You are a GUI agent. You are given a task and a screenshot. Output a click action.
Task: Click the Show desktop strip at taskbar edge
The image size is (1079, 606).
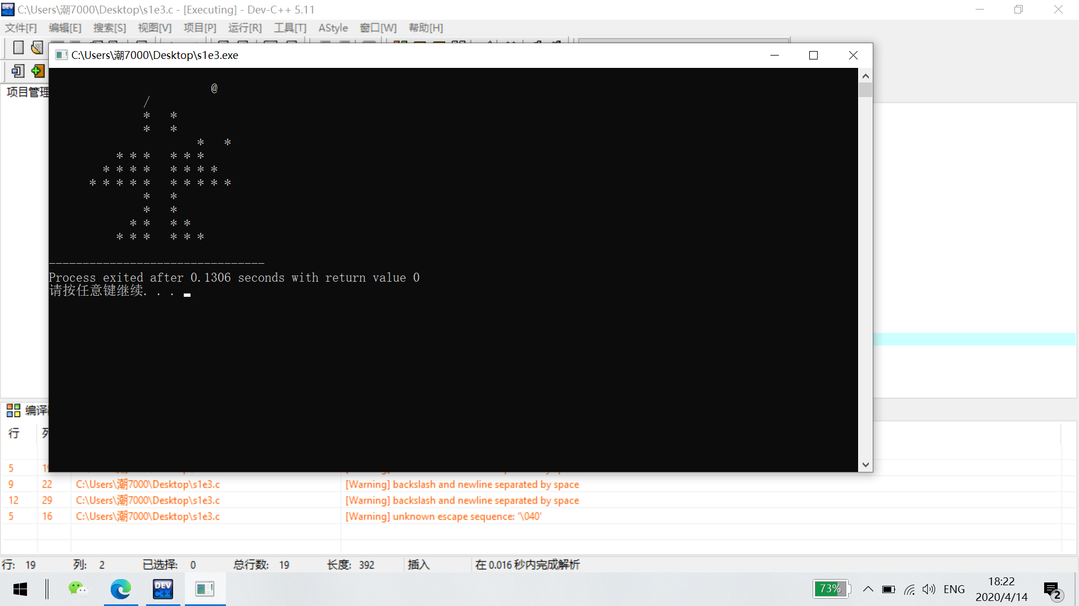click(x=1076, y=589)
